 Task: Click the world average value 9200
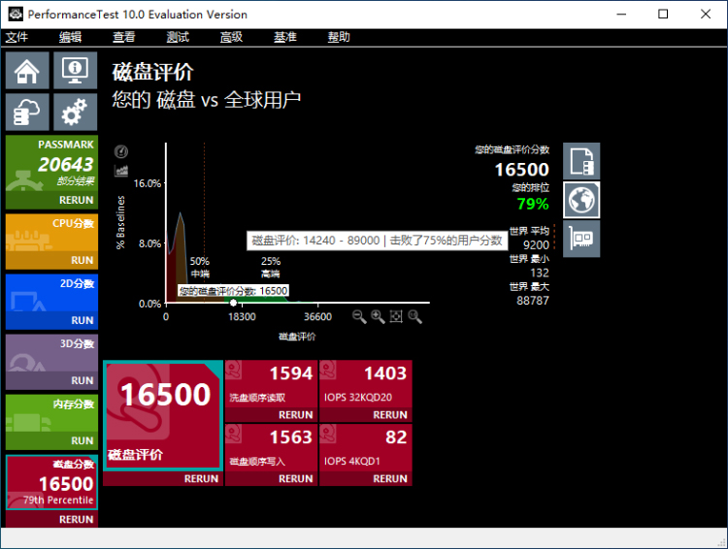pos(536,245)
